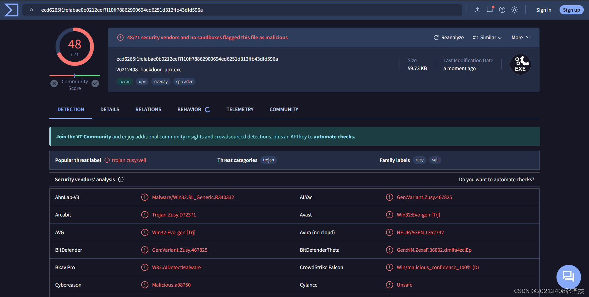Click Malware/Win32.RL_Generic.R340332 detection

click(x=193, y=197)
